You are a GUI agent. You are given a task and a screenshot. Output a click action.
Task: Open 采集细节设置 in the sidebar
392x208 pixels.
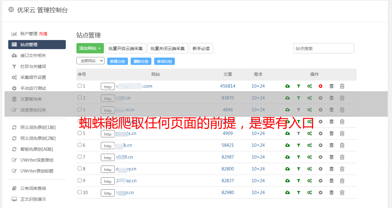[33, 77]
